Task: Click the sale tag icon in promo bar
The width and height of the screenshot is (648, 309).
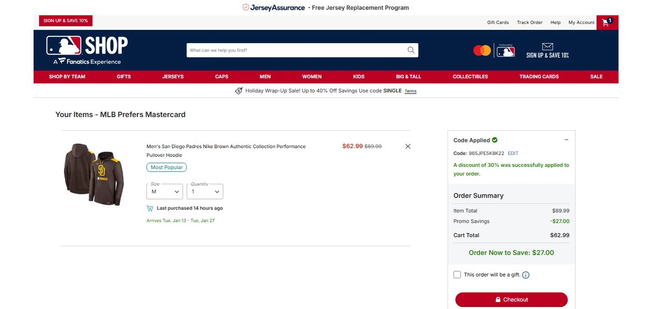Action: coord(238,91)
